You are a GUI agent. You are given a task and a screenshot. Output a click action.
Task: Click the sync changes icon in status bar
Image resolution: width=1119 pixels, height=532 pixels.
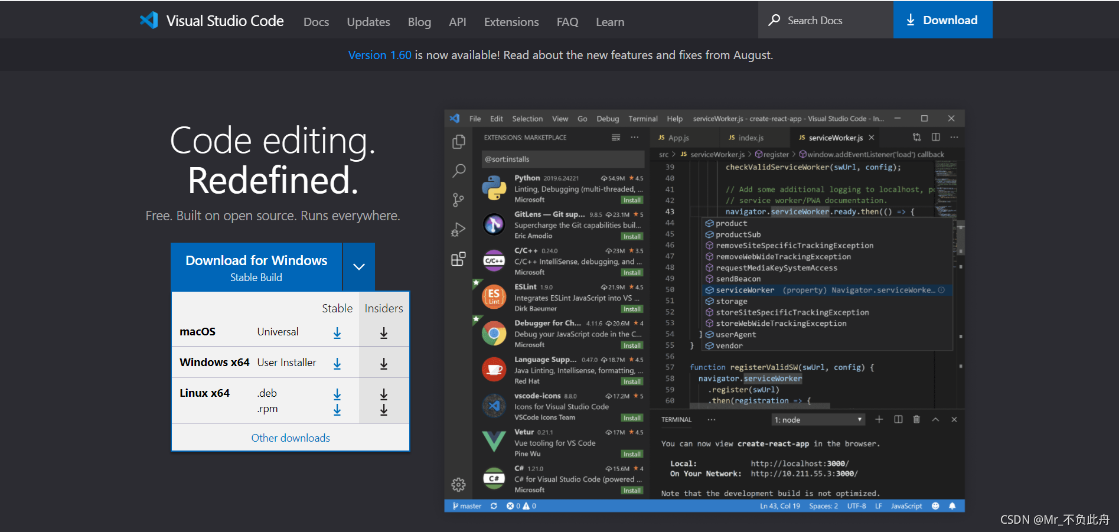(x=494, y=506)
